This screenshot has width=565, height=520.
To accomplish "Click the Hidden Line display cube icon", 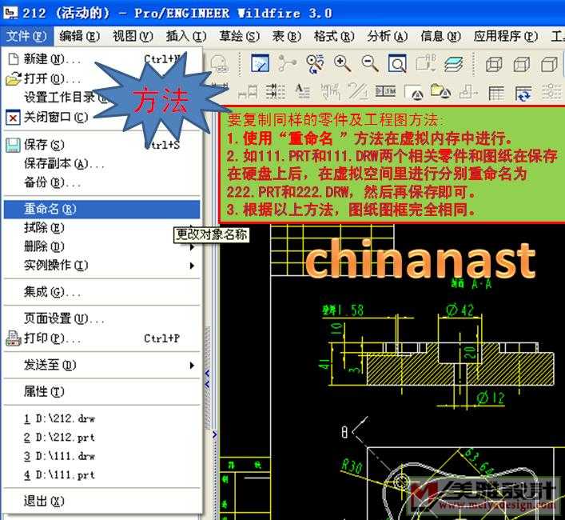I will pos(521,64).
